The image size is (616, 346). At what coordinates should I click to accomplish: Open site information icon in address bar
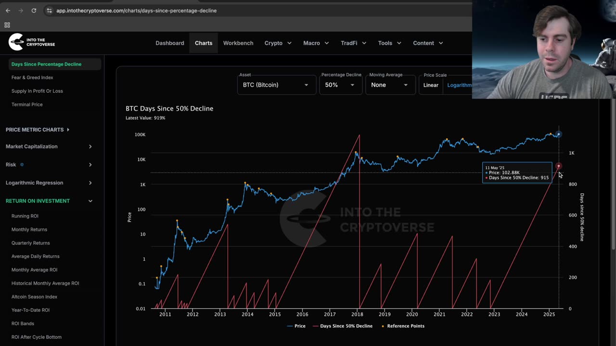[49, 11]
